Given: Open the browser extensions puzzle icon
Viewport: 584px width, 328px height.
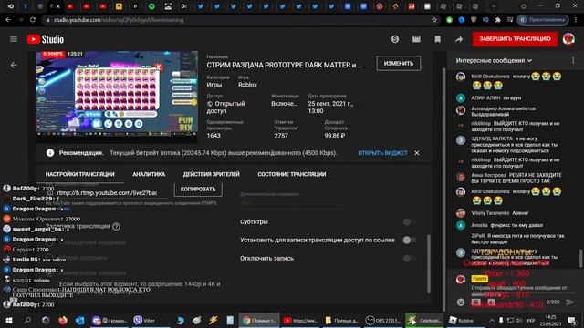Looking at the screenshot, I should [498, 20].
